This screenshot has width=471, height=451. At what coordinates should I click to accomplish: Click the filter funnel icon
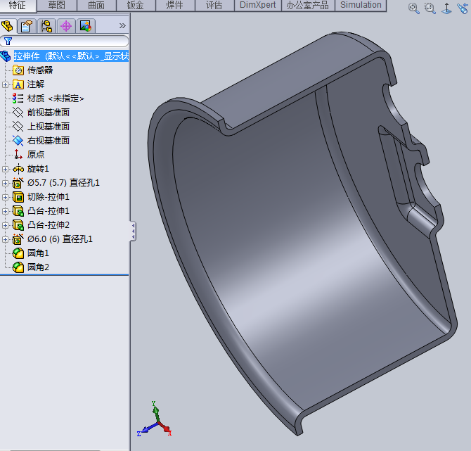click(x=8, y=42)
